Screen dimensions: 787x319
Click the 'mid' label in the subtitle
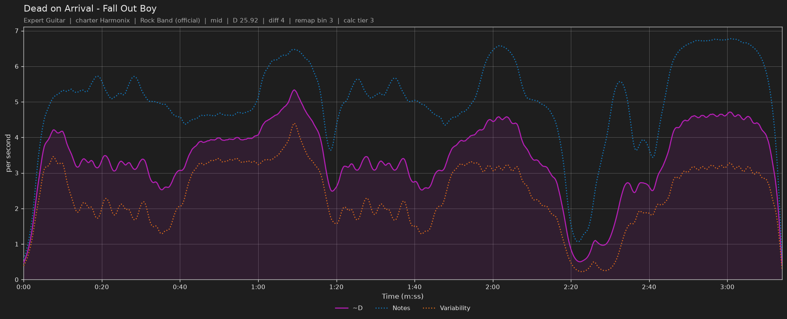click(216, 21)
